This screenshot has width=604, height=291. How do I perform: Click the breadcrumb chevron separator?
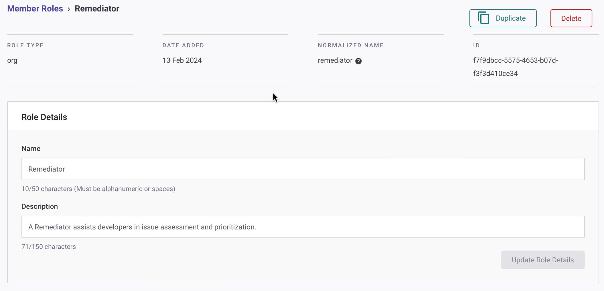coord(69,9)
